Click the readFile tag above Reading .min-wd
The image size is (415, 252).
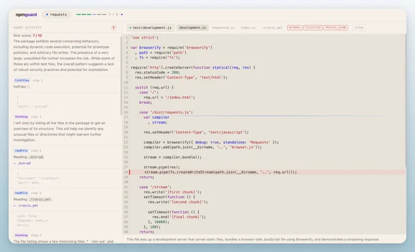click(x=21, y=151)
